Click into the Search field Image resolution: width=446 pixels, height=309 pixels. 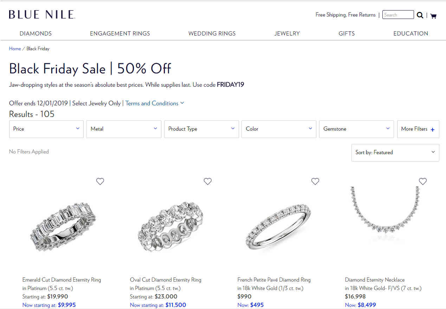click(x=398, y=15)
